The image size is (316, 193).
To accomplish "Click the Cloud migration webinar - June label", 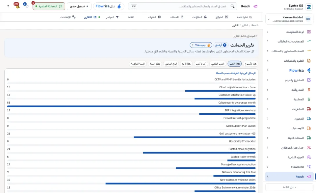I will point(237,87).
